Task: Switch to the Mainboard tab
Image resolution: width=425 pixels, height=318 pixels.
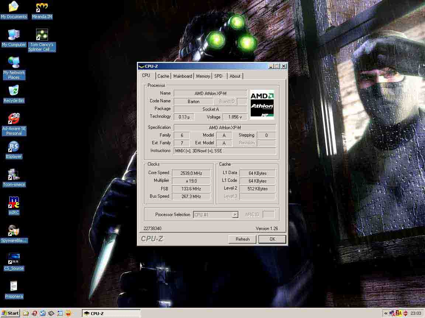Action: tap(183, 76)
